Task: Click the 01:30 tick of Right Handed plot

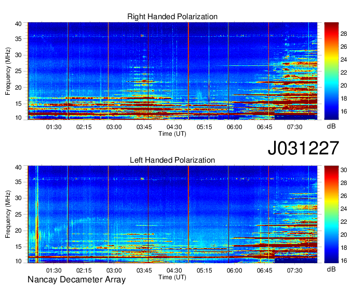Action: 54,127
